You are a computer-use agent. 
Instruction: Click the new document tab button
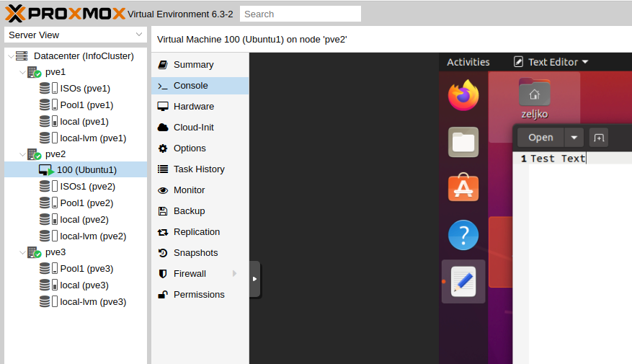point(599,138)
